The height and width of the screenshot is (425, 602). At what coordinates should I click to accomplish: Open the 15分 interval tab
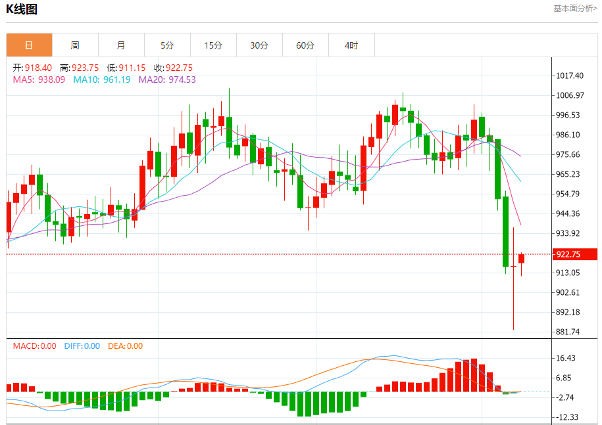click(x=213, y=45)
